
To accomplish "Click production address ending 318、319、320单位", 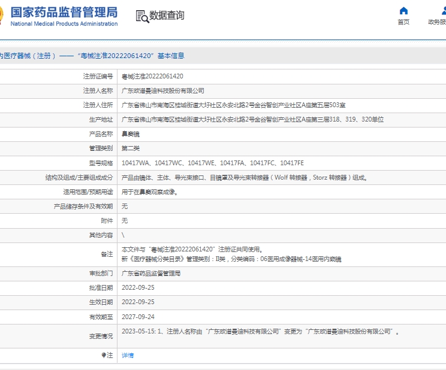I will pos(252,119).
